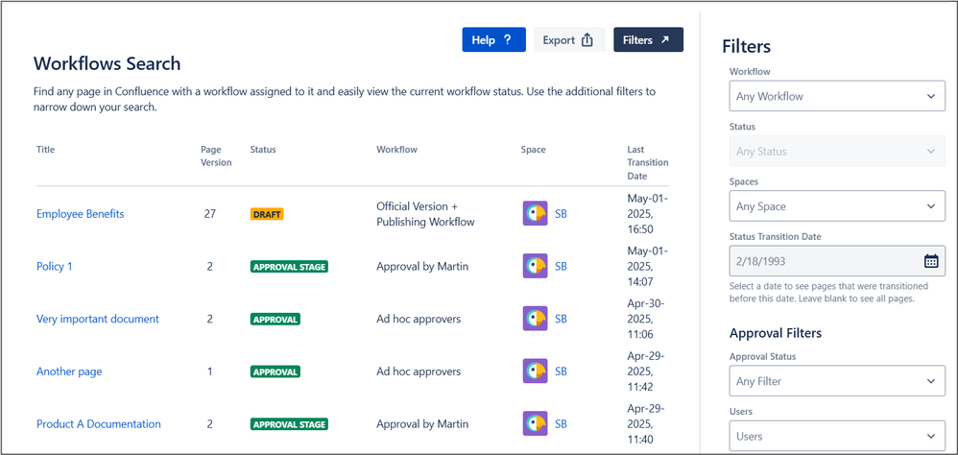Click APPROVAL STAGE badge in Product A Documentation row
Screen dimensions: 958x455
(x=289, y=424)
